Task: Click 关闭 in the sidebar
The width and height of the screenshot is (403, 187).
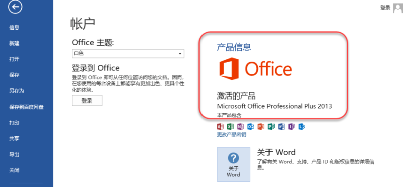Action: 14,170
